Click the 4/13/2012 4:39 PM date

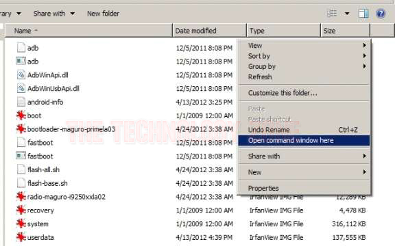204,237
